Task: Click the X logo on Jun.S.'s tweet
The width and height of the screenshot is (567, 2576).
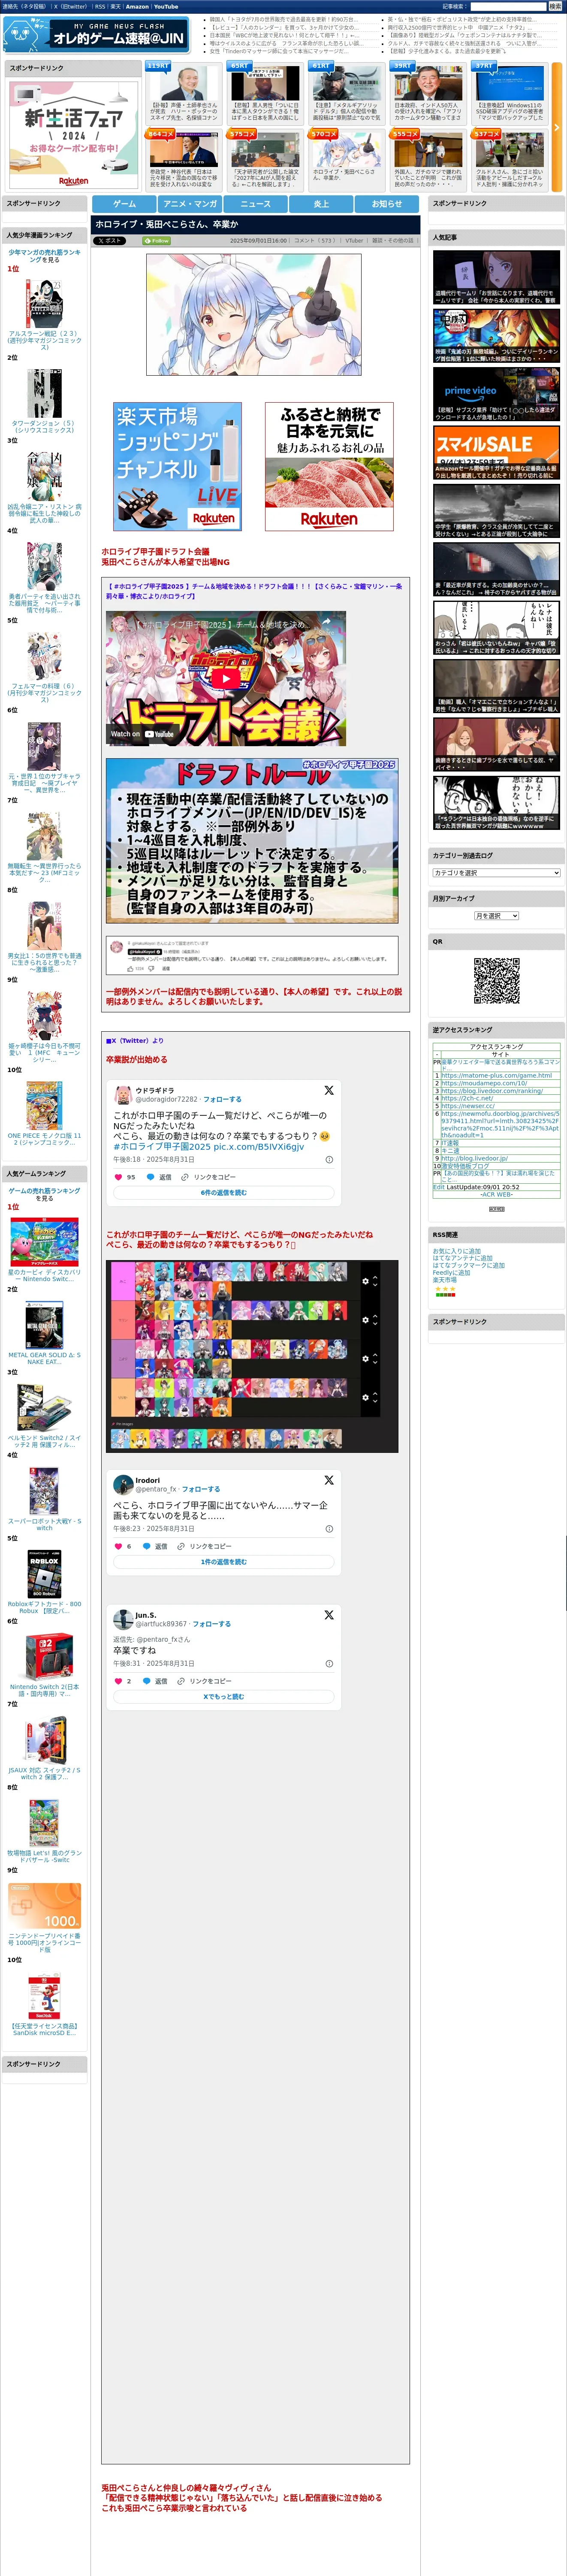Action: tap(329, 1615)
